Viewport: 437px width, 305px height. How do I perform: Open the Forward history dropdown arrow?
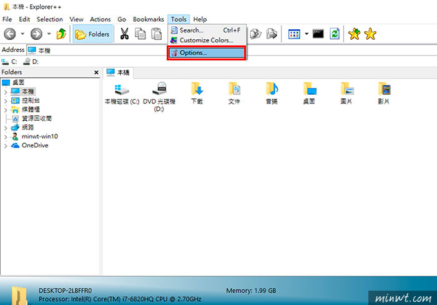(x=49, y=34)
